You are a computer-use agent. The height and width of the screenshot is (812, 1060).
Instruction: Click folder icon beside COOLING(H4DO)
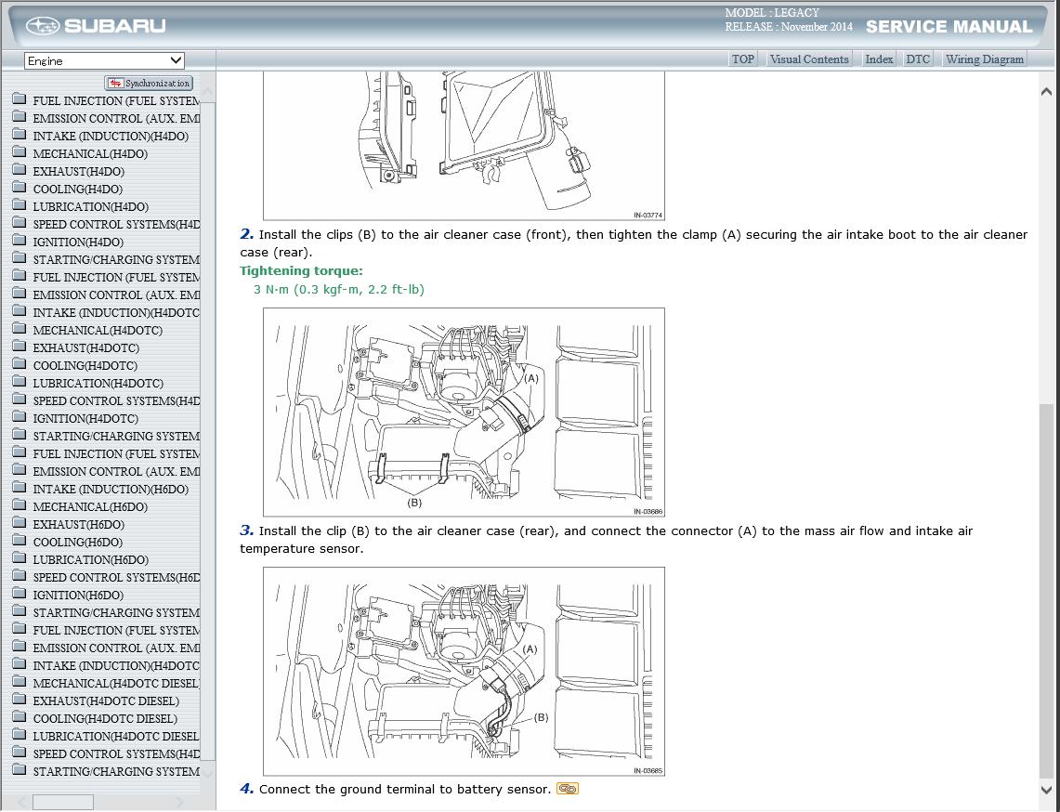[19, 188]
